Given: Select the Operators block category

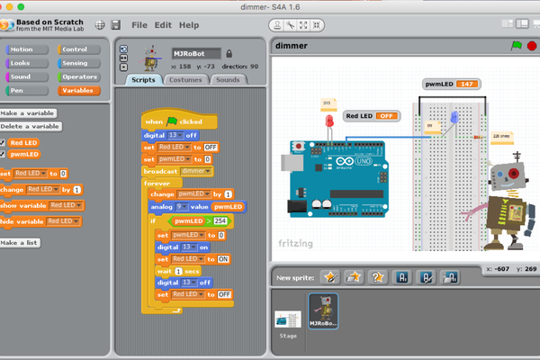Looking at the screenshot, I should coord(79,76).
